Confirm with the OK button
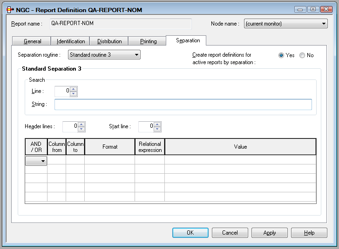The width and height of the screenshot is (339, 249). pyautogui.click(x=190, y=233)
